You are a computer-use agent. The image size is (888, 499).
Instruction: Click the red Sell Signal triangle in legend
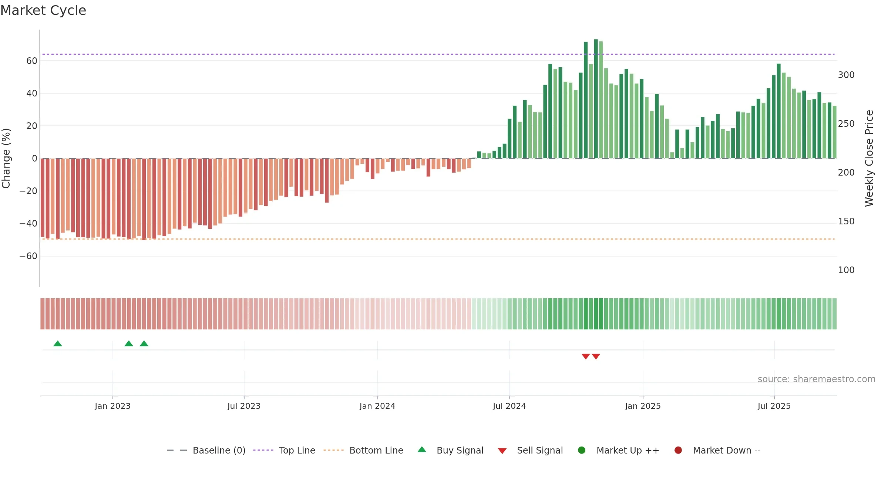[x=502, y=451]
